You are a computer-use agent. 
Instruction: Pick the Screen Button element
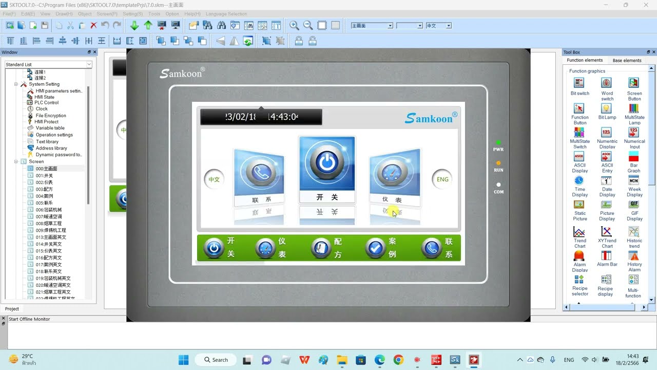click(634, 89)
